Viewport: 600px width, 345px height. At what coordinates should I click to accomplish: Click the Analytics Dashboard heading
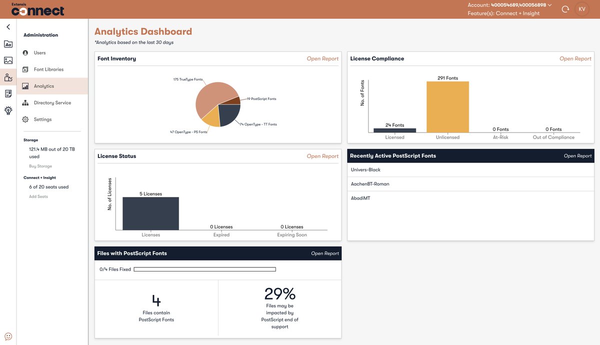143,31
